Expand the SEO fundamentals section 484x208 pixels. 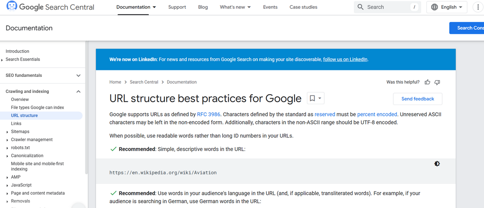(78, 76)
